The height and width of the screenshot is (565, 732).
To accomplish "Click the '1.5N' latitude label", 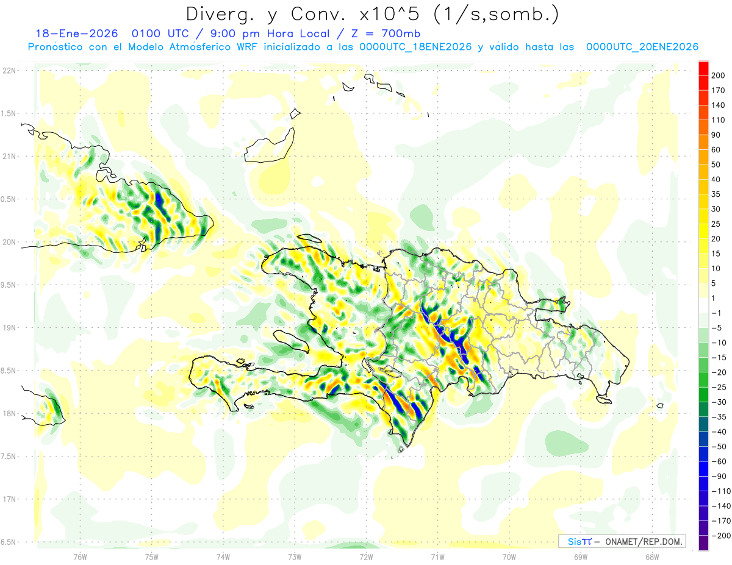I will pos(9,113).
